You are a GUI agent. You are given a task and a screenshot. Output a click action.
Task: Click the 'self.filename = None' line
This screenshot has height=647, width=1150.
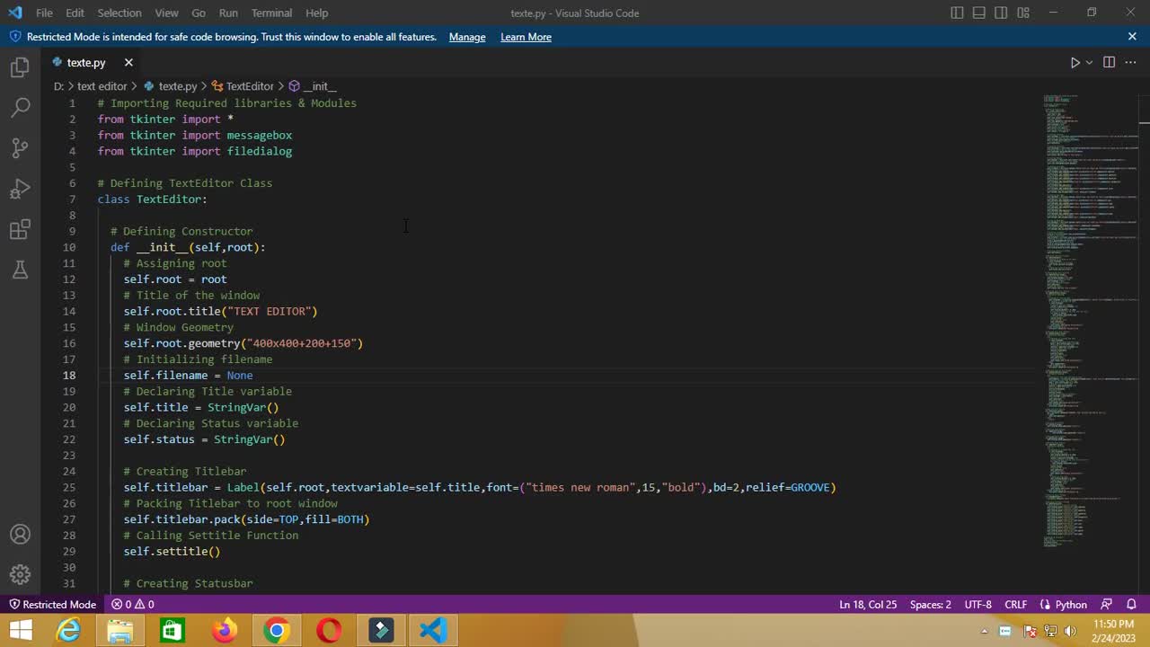pos(188,376)
